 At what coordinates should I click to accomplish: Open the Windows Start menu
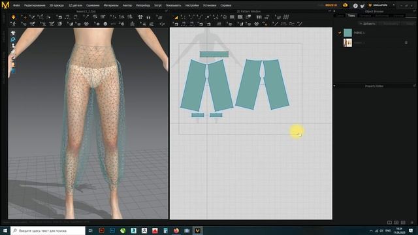click(x=5, y=230)
